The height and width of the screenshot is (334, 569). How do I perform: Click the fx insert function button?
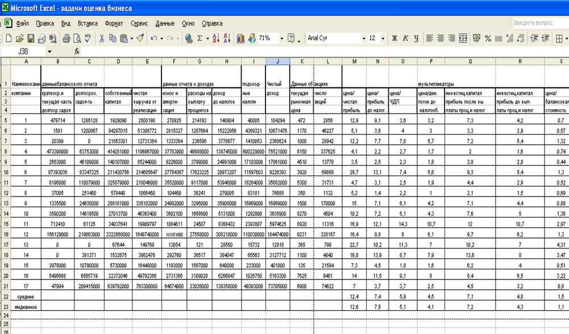click(x=77, y=51)
